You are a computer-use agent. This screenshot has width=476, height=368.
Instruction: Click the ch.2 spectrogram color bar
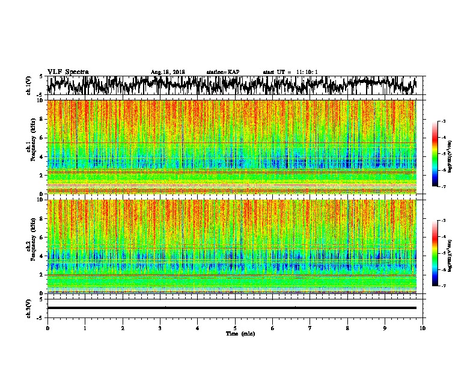pos(435,253)
